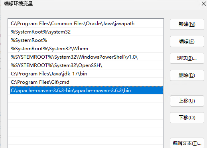Open the 浏览(B)... browse button
Image resolution: width=207 pixels, height=148 pixels.
click(x=187, y=58)
